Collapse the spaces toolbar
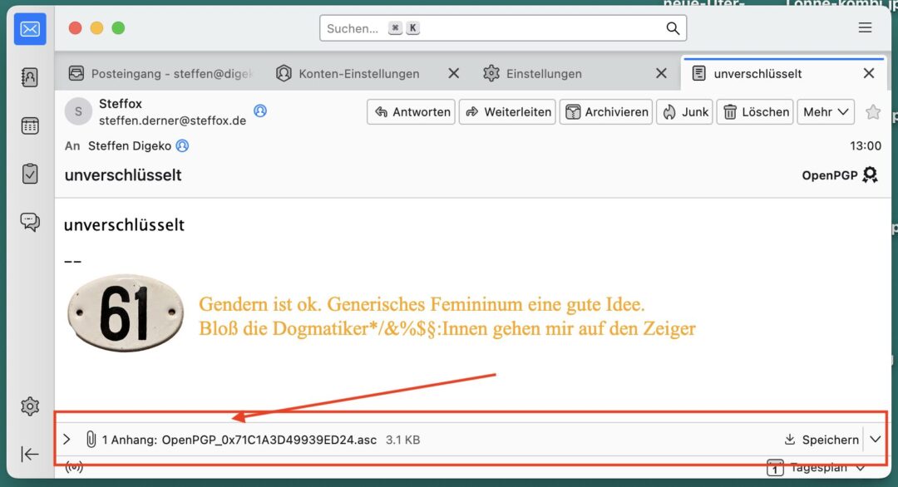Viewport: 898px width, 487px height. tap(30, 454)
